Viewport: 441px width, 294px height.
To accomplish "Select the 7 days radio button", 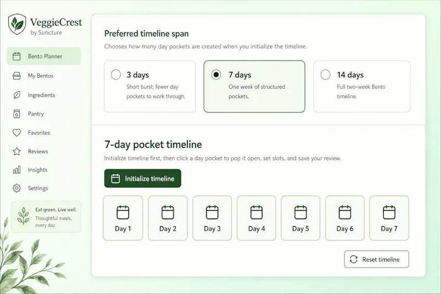I will point(216,75).
